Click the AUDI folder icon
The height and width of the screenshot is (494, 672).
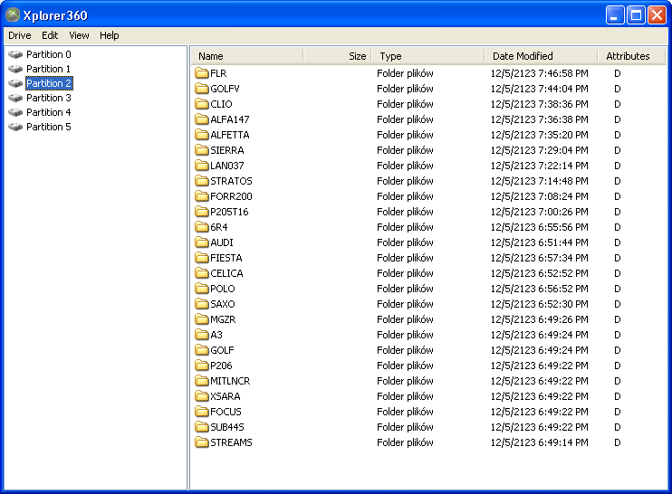tap(201, 242)
